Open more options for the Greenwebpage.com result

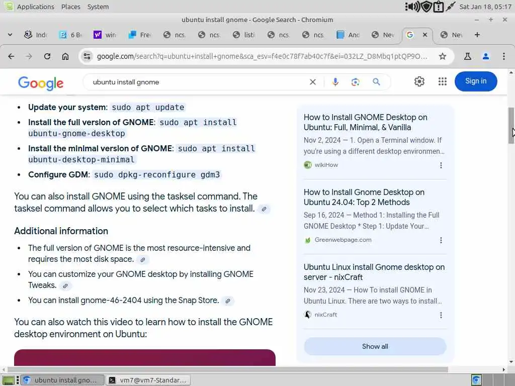tap(441, 240)
